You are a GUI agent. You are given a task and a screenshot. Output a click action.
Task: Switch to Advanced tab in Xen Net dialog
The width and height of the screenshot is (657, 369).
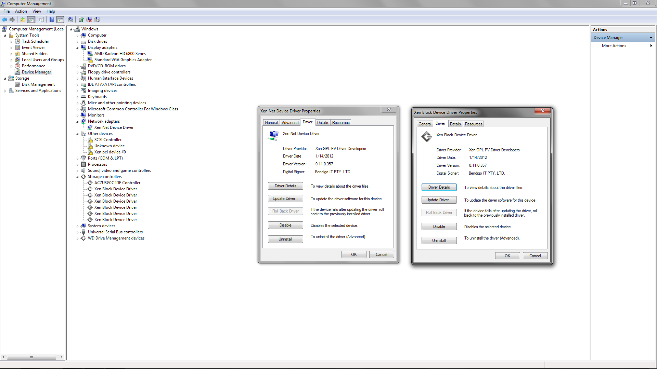(290, 123)
